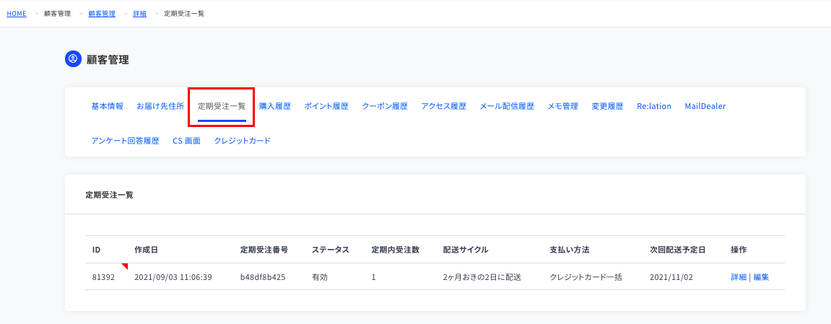Click the 顧客管理 user profile icon
Image resolution: width=831 pixels, height=324 pixels.
pyautogui.click(x=73, y=59)
